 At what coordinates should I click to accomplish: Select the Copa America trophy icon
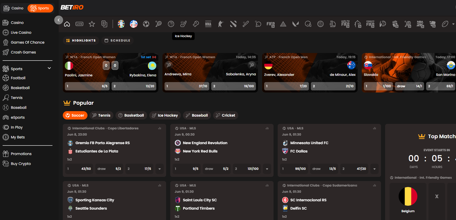click(134, 24)
